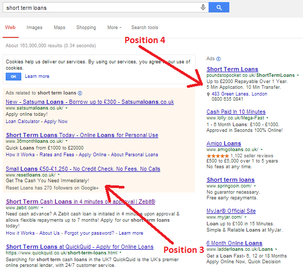
Task: Click the About 163,000,000 results text
Action: click(x=51, y=46)
